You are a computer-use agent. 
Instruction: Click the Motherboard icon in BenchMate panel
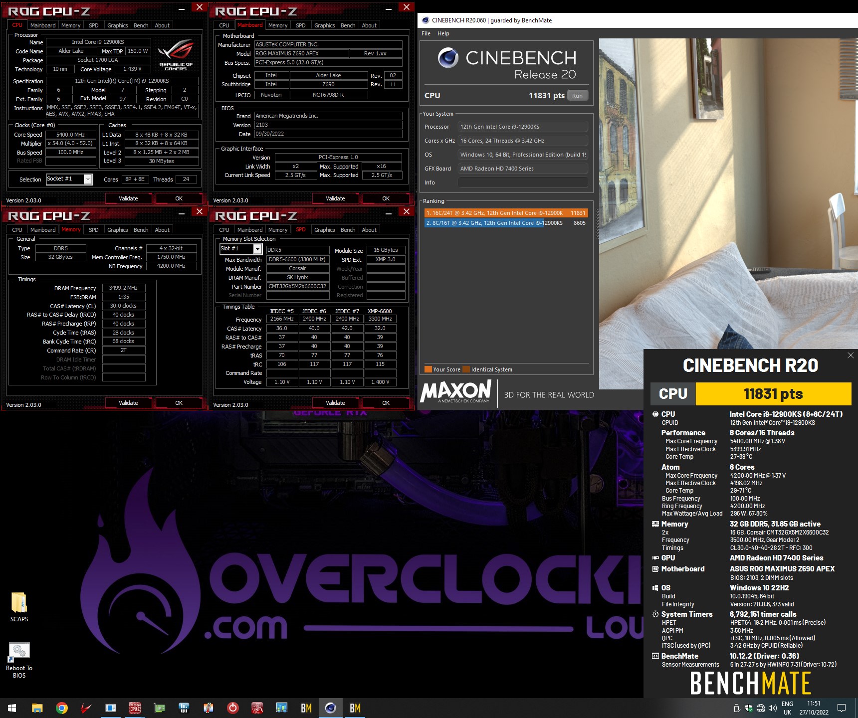tap(655, 569)
